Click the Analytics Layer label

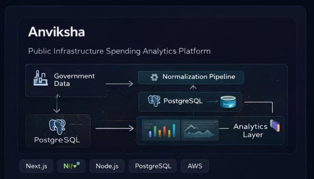[250, 130]
